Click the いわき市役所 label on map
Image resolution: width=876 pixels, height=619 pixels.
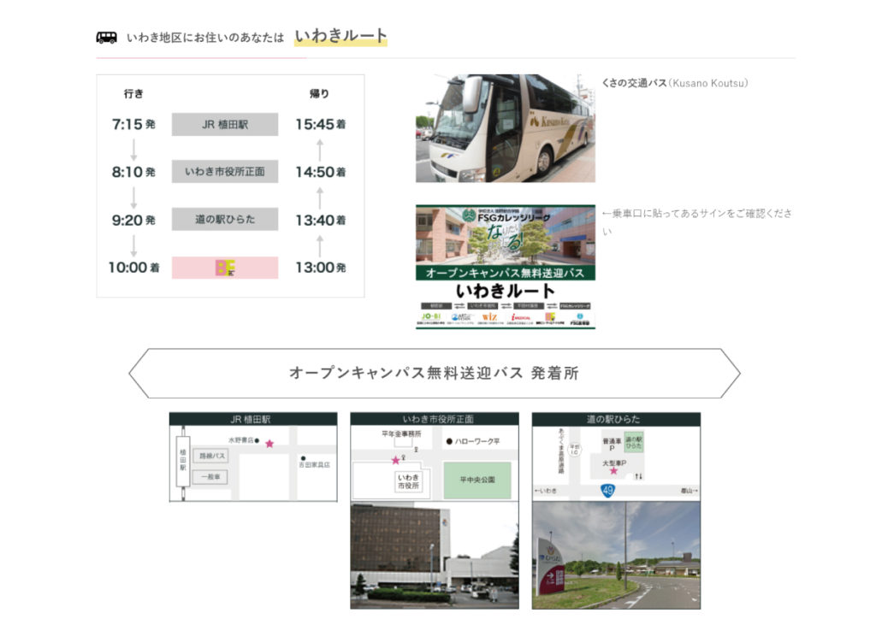[408, 481]
